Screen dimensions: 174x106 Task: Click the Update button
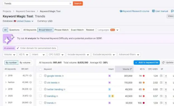[x=168, y=62]
